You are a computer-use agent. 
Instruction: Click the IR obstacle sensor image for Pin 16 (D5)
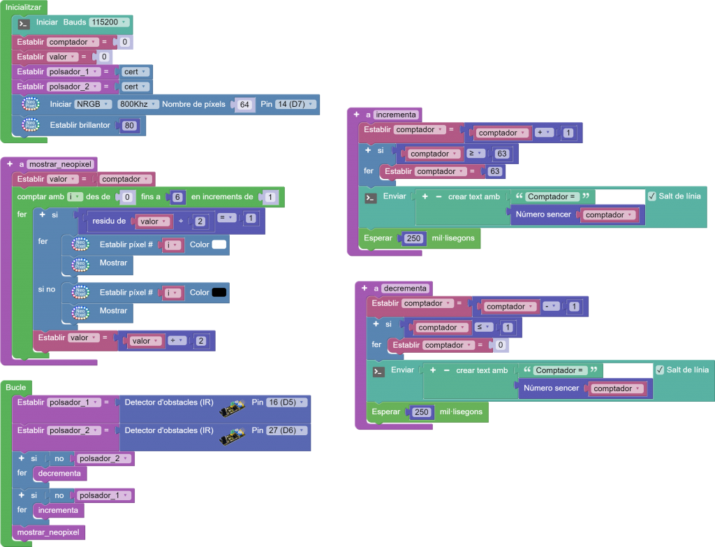(232, 407)
